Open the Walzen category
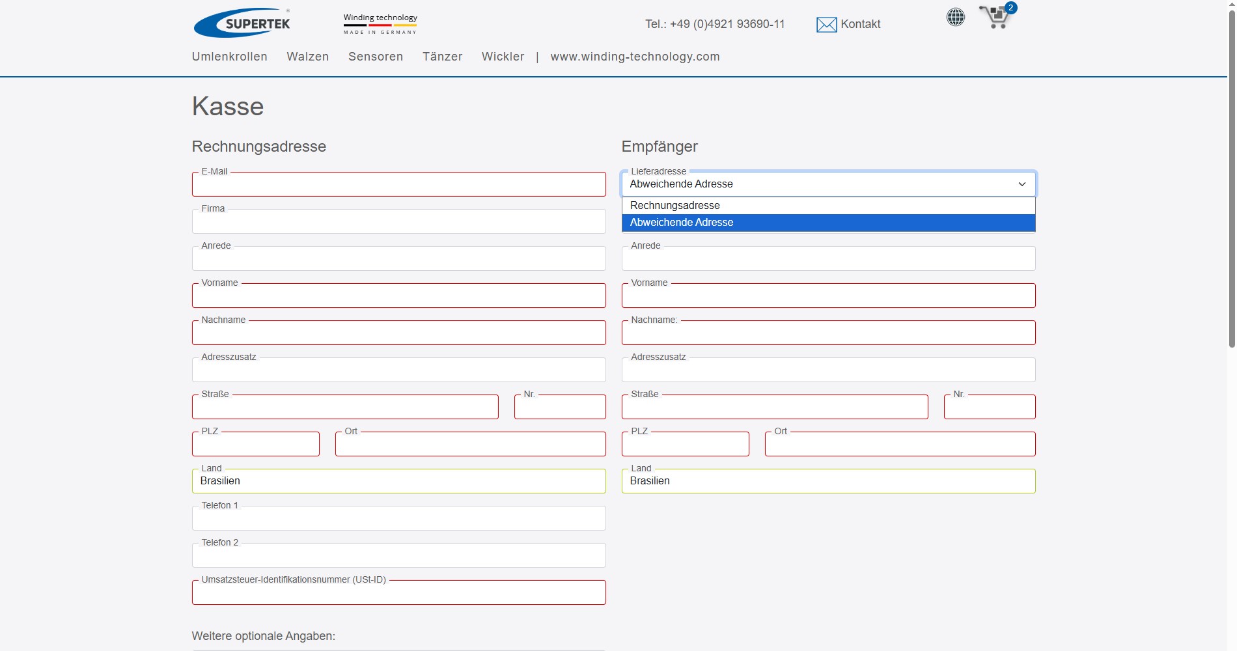1237x651 pixels. tap(307, 57)
